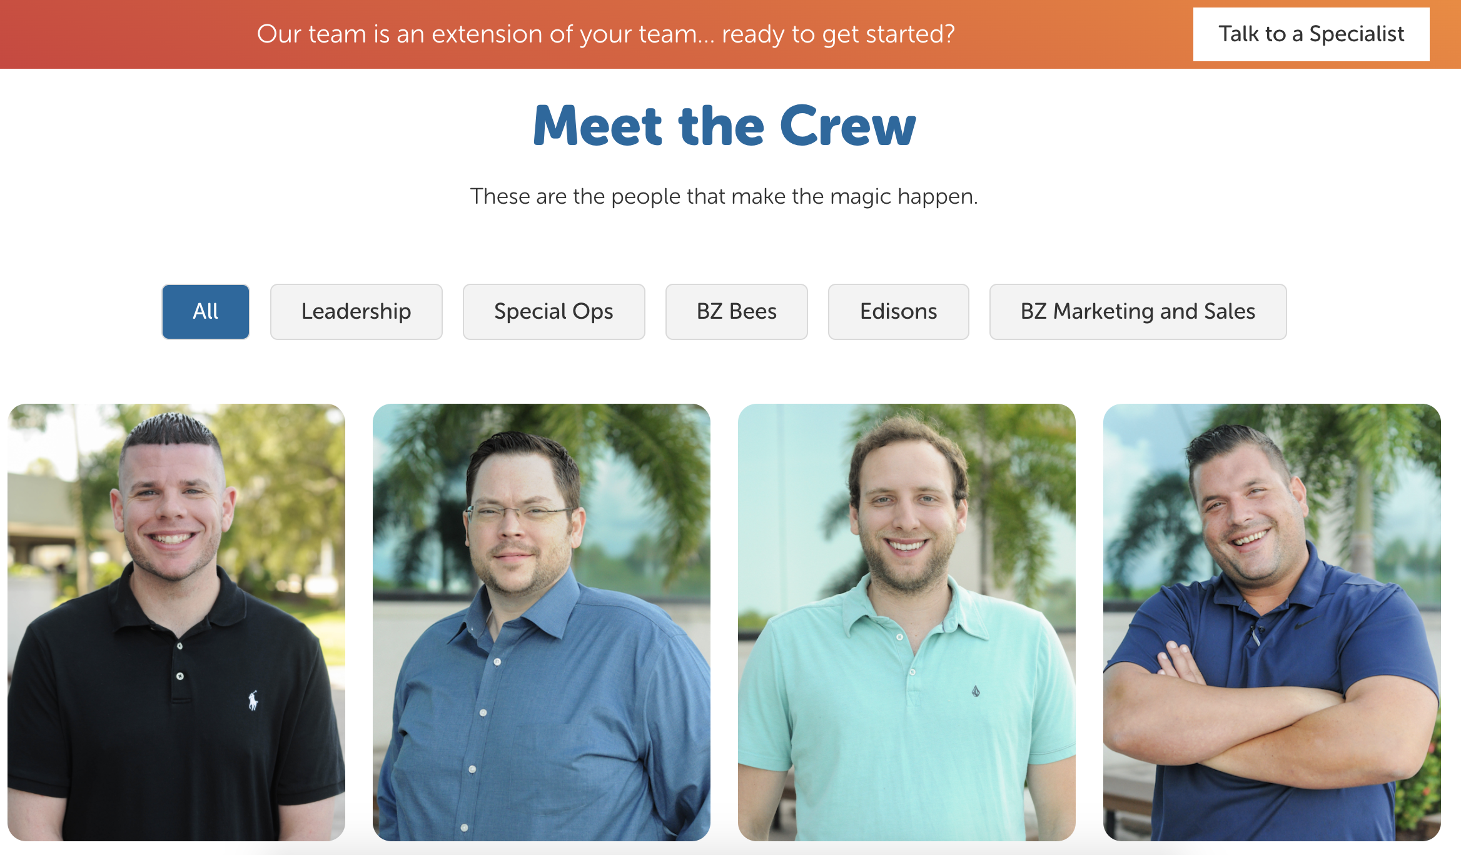Open BZ Marketing and Sales filter
This screenshot has height=855, width=1461.
point(1138,311)
